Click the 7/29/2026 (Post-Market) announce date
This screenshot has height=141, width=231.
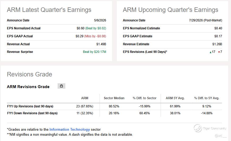(206, 20)
